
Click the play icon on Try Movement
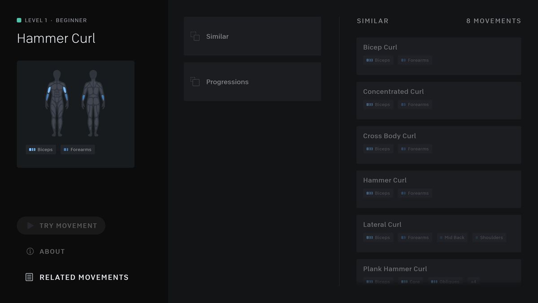30,226
